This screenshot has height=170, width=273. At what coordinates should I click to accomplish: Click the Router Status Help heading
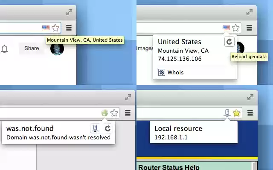[x=169, y=167]
